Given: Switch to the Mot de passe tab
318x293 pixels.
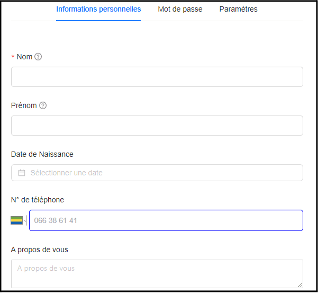Looking at the screenshot, I should click(180, 9).
